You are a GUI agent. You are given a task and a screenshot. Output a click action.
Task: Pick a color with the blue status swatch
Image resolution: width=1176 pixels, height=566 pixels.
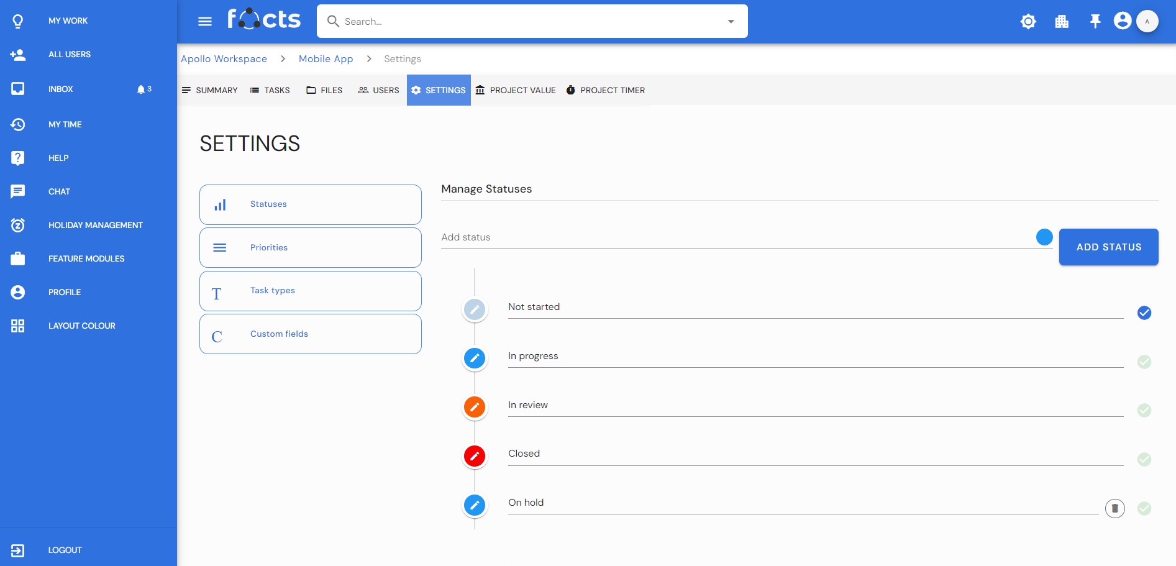pyautogui.click(x=1044, y=237)
